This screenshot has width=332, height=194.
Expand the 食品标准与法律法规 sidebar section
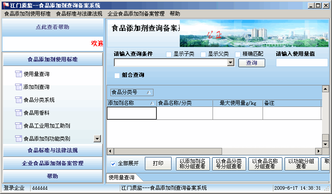coord(53,150)
